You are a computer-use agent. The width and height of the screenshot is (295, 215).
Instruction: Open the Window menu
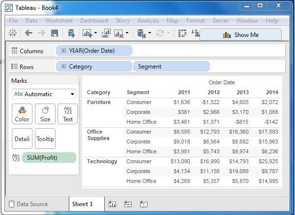(247, 21)
